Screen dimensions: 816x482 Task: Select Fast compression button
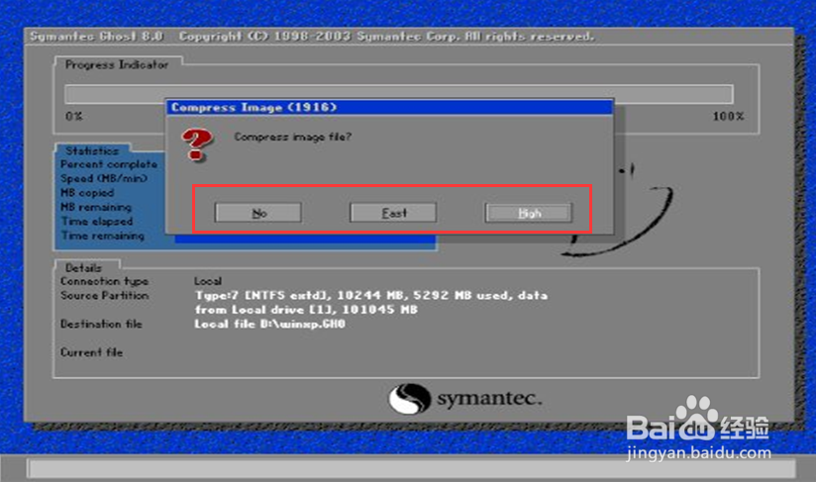click(393, 213)
